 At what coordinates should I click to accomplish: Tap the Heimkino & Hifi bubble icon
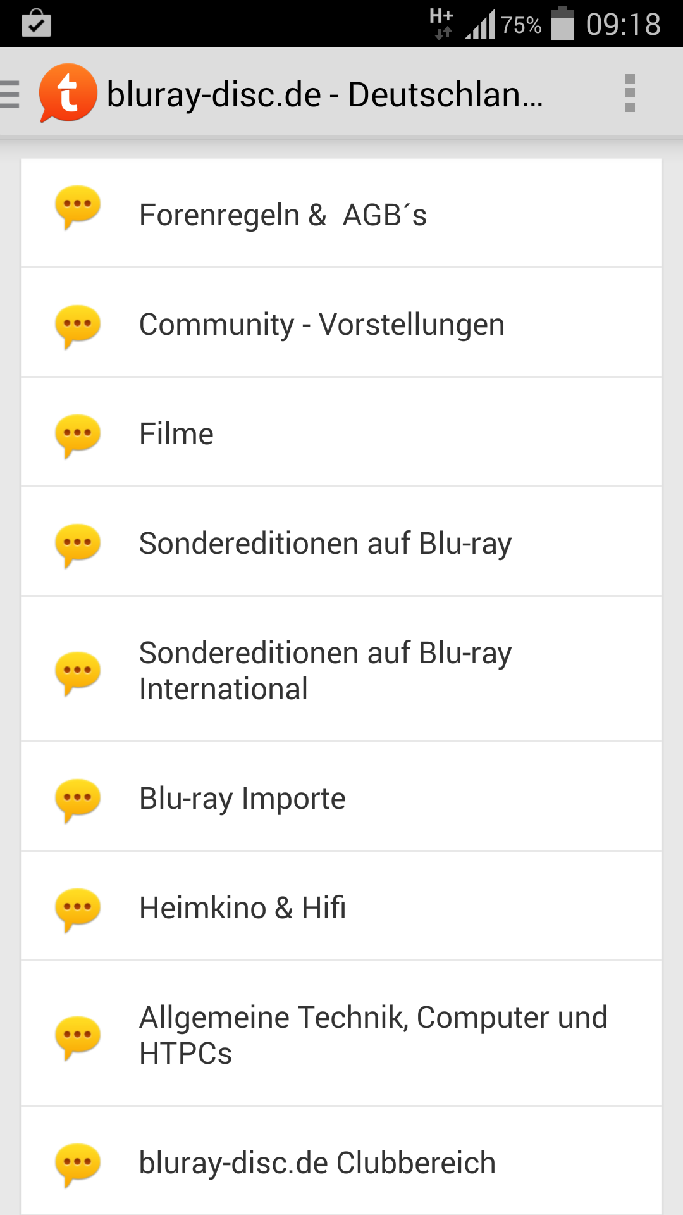coord(78,909)
